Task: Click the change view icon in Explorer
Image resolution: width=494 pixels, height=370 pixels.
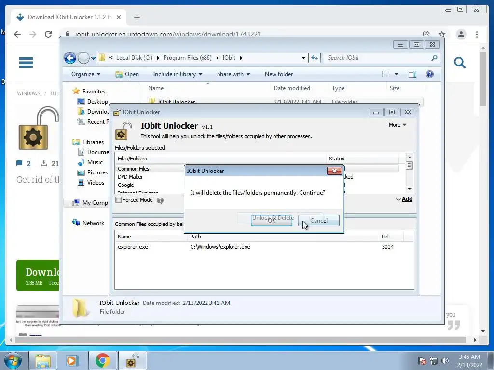Action: tap(385, 74)
